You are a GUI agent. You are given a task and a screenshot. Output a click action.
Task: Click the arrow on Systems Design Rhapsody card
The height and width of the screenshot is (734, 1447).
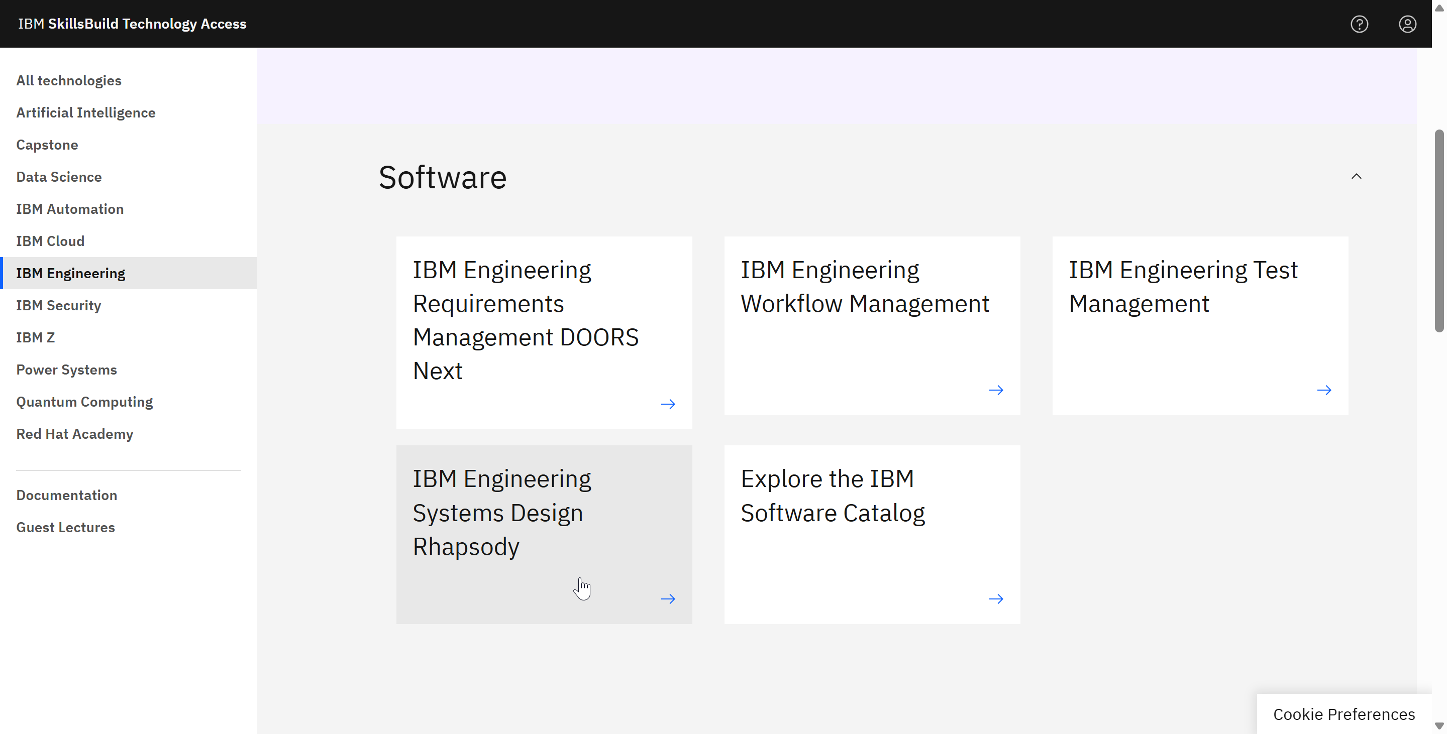tap(668, 599)
